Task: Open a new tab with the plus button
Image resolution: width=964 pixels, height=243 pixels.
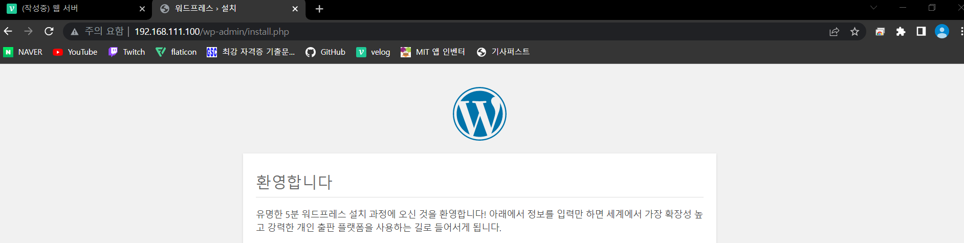Action: pos(319,9)
